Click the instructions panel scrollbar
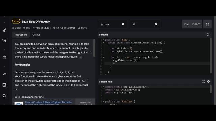The image size is (216, 121). (x=94, y=48)
